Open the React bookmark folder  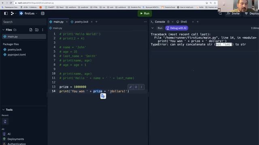pos(60,7)
